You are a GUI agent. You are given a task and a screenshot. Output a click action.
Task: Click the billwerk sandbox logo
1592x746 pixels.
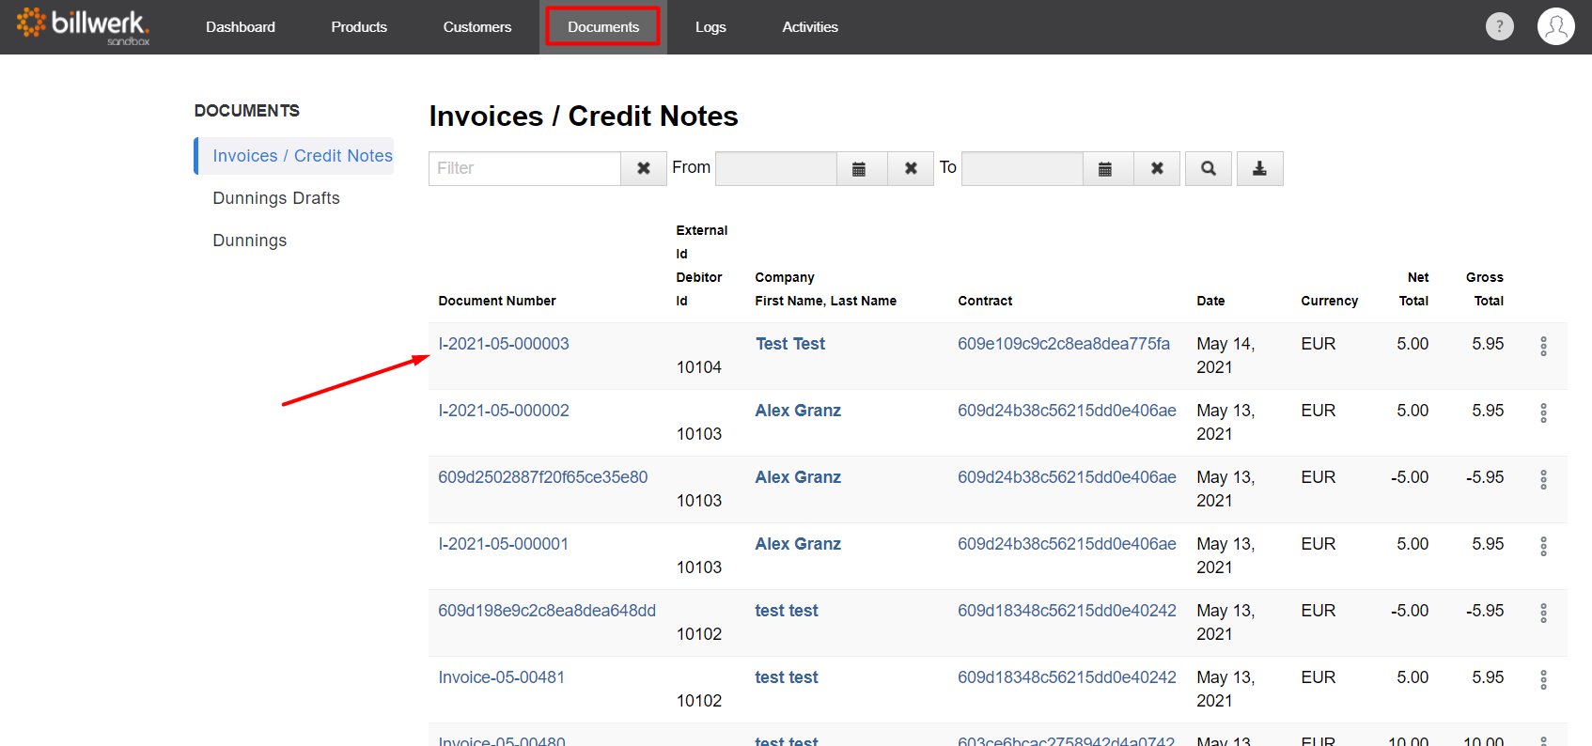(x=83, y=26)
